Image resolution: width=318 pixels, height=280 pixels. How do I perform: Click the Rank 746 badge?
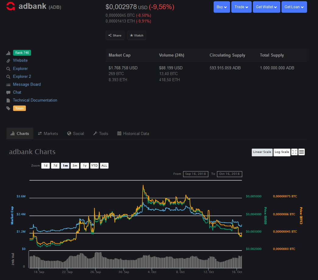click(22, 53)
